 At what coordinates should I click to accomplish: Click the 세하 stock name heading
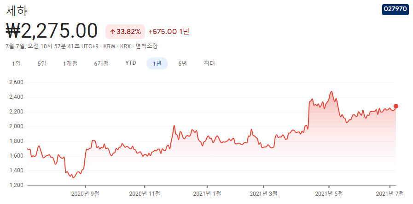pyautogui.click(x=16, y=11)
